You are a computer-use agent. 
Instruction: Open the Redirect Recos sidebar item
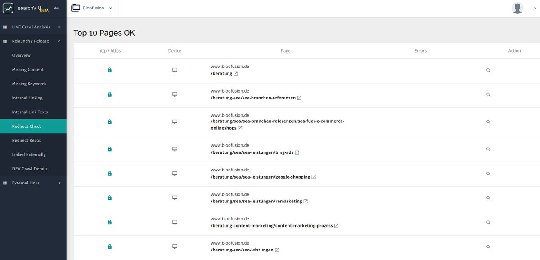pyautogui.click(x=33, y=140)
